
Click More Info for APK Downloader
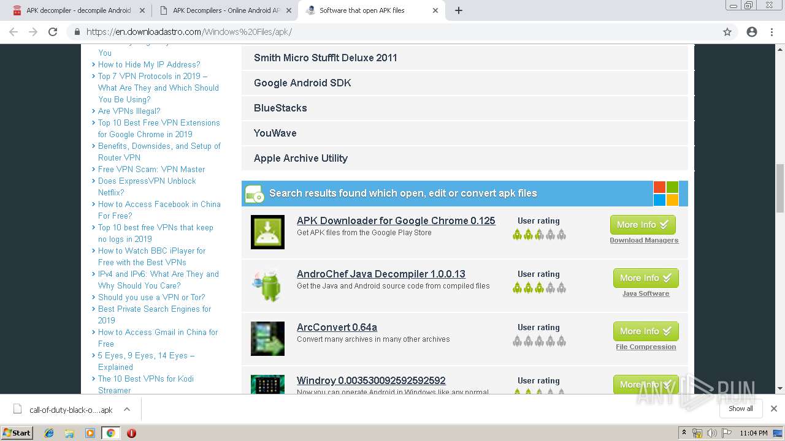(643, 225)
